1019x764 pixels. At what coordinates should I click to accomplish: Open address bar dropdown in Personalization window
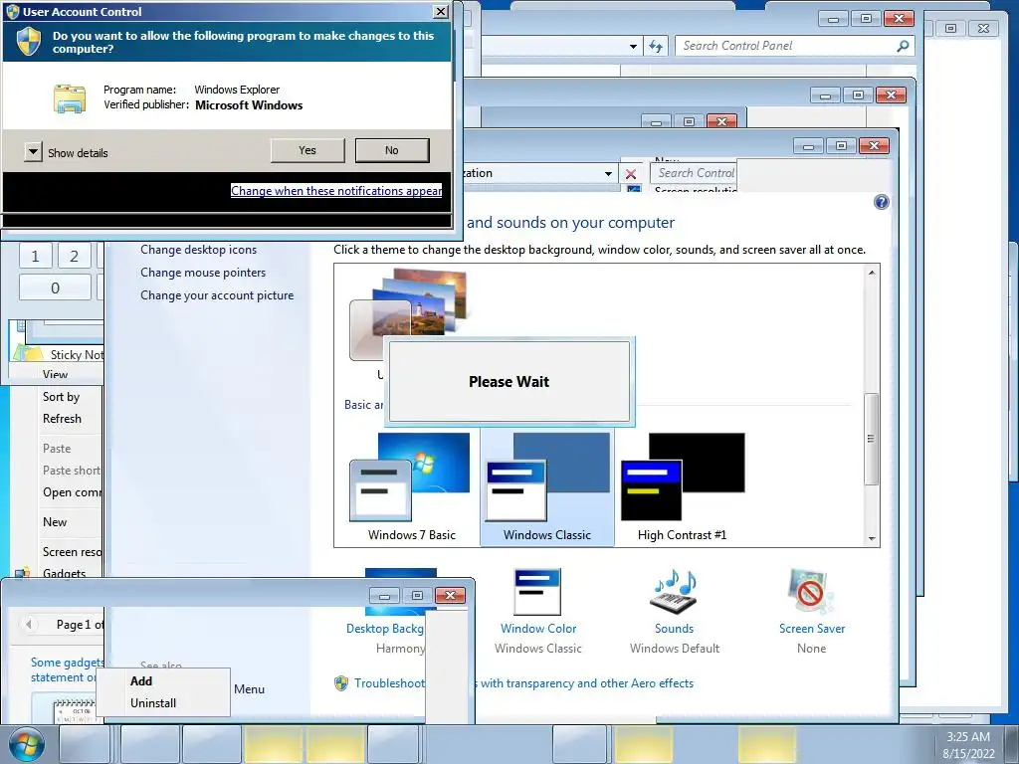[x=608, y=173]
